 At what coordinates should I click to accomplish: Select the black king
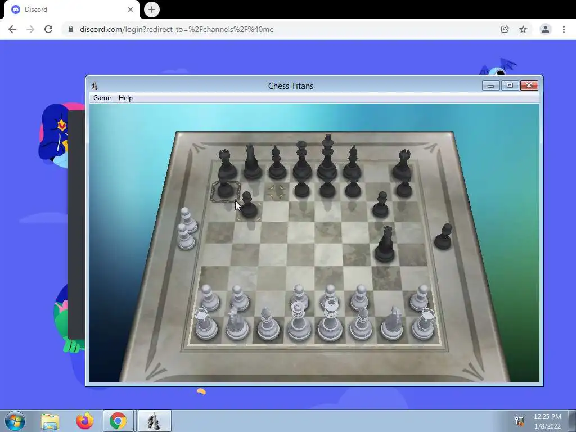pos(327,161)
